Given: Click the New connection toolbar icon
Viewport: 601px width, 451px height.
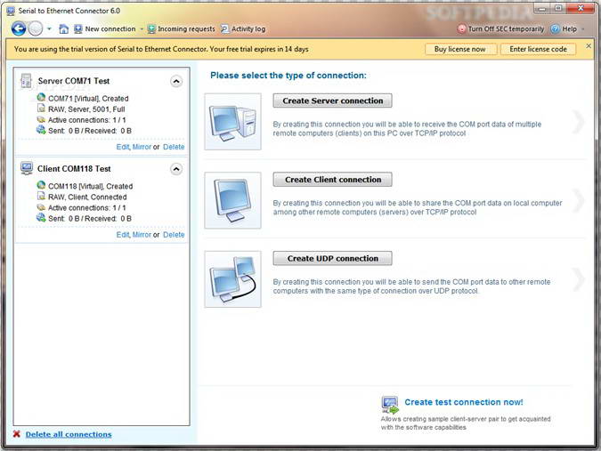Looking at the screenshot, I should (77, 28).
